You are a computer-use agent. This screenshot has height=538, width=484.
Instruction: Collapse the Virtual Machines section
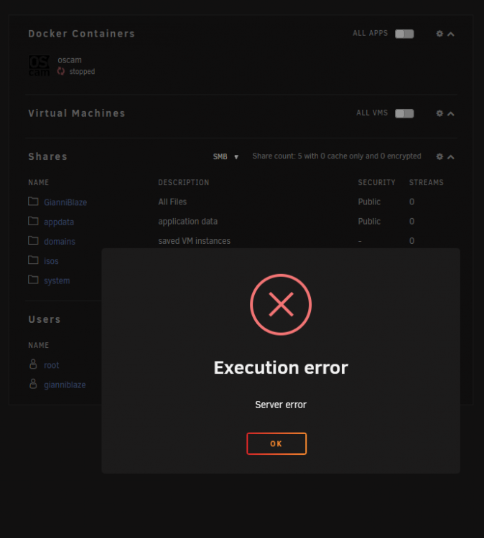point(451,113)
